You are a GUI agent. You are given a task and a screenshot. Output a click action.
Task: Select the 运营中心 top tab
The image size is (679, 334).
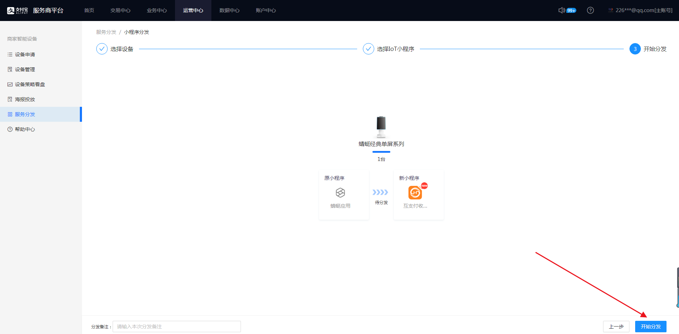click(193, 10)
